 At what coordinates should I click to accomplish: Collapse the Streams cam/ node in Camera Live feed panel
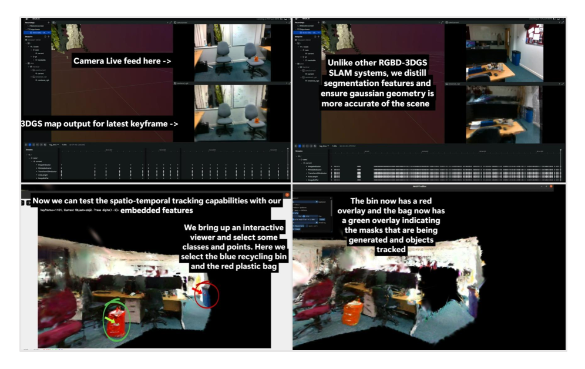[x=29, y=158]
